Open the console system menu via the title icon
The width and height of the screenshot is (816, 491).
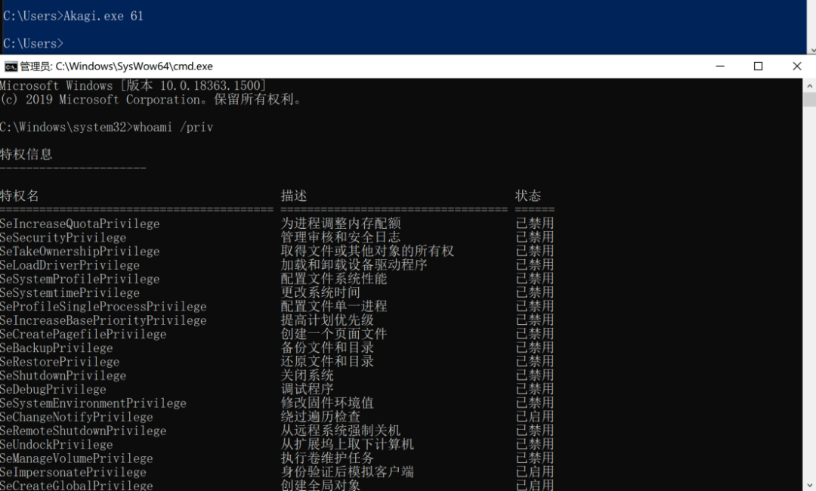[x=11, y=66]
